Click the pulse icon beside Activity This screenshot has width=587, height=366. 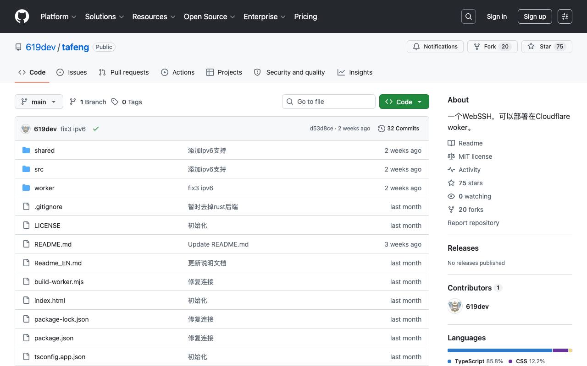pos(451,170)
